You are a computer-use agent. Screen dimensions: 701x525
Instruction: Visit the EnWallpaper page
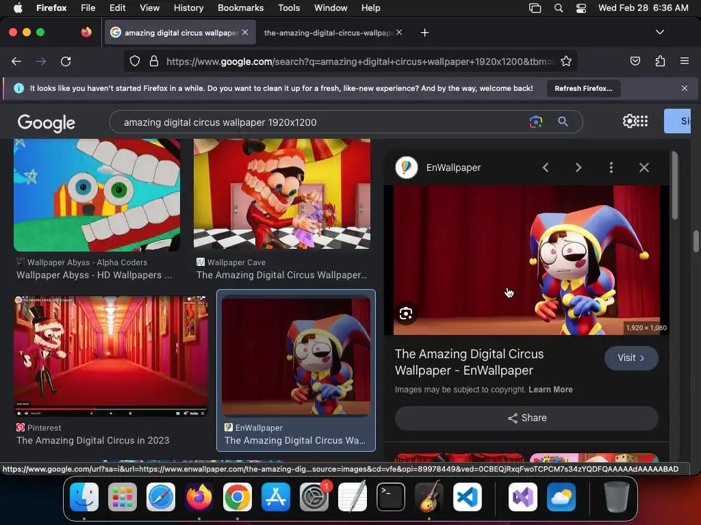[x=630, y=358]
